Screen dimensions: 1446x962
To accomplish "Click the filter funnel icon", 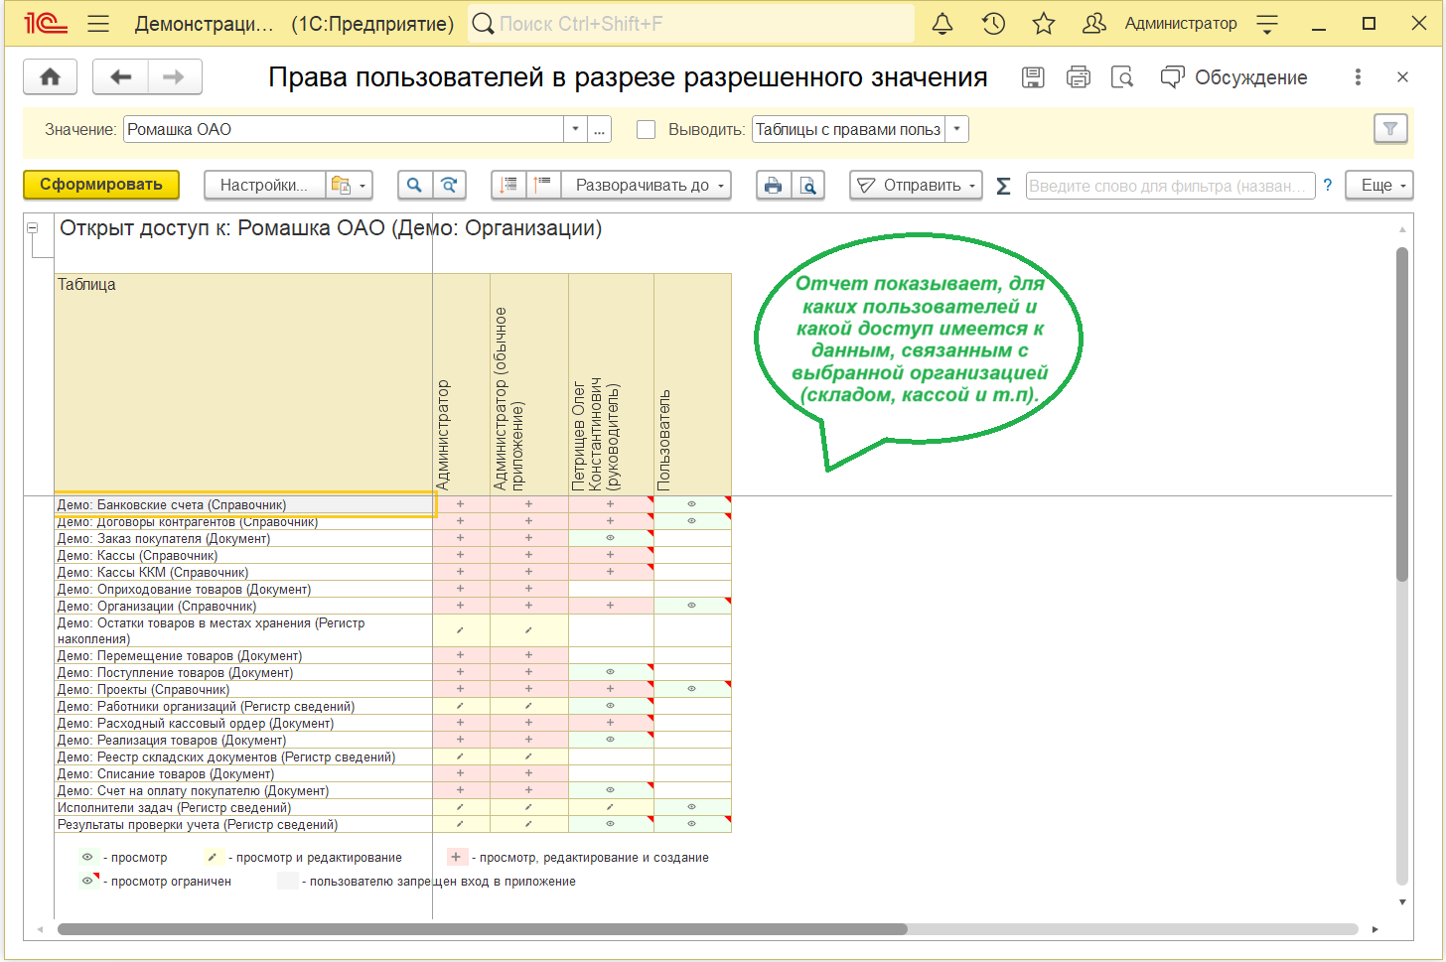I will pyautogui.click(x=1390, y=129).
